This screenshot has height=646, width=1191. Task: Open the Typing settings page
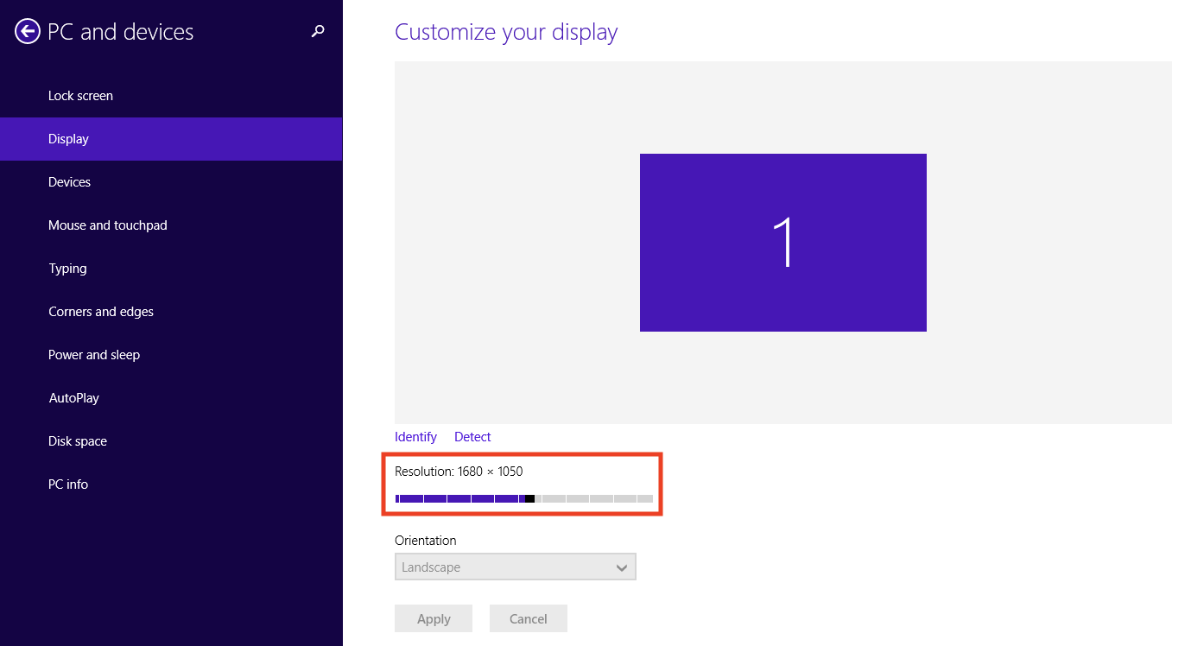coord(67,268)
